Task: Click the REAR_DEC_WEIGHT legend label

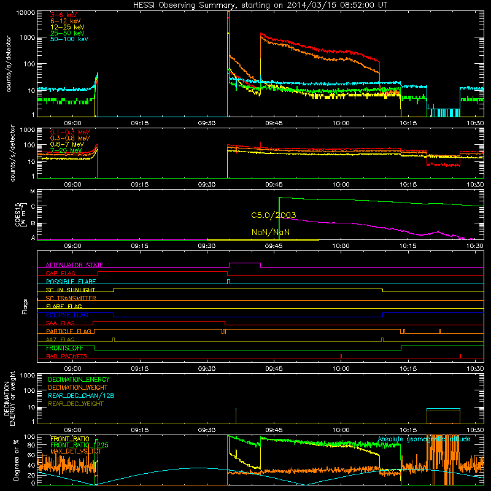Action: (x=75, y=404)
